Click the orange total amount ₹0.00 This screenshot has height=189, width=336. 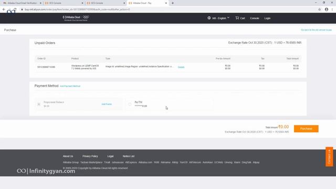point(283,127)
